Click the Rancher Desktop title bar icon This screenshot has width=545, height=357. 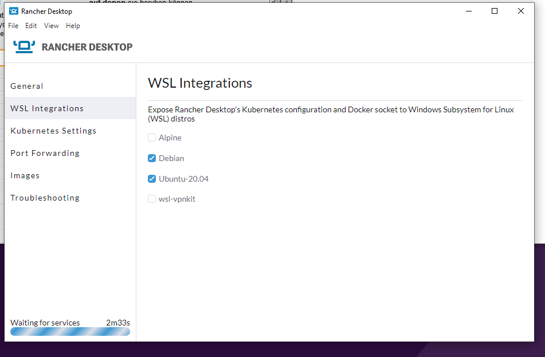(x=13, y=11)
